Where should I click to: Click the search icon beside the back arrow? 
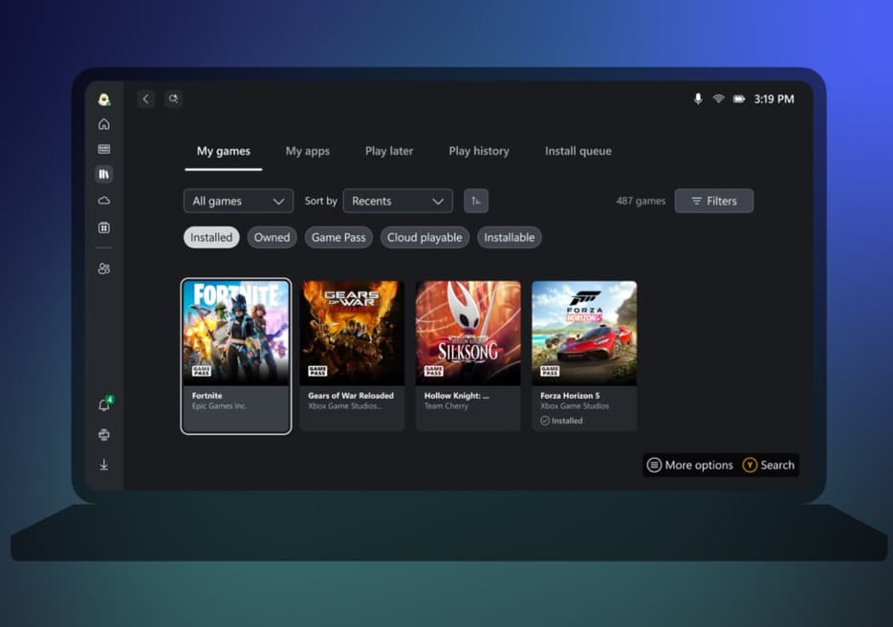(x=173, y=99)
